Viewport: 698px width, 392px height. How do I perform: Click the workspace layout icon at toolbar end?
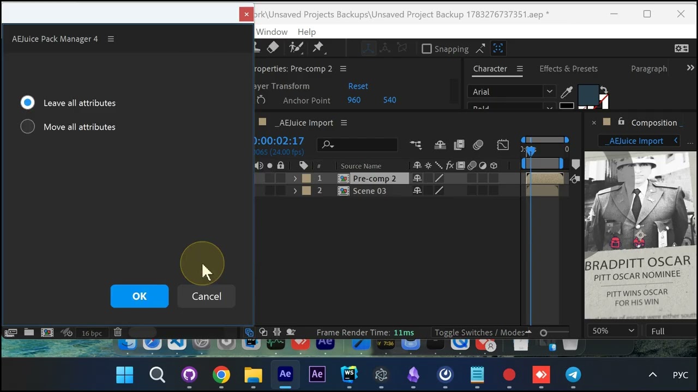pos(682,48)
